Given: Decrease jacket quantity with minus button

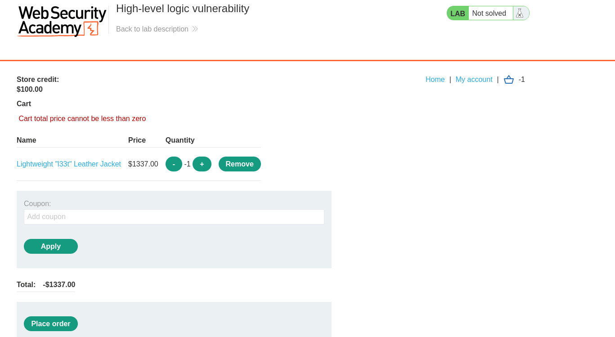Looking at the screenshot, I should click(174, 164).
